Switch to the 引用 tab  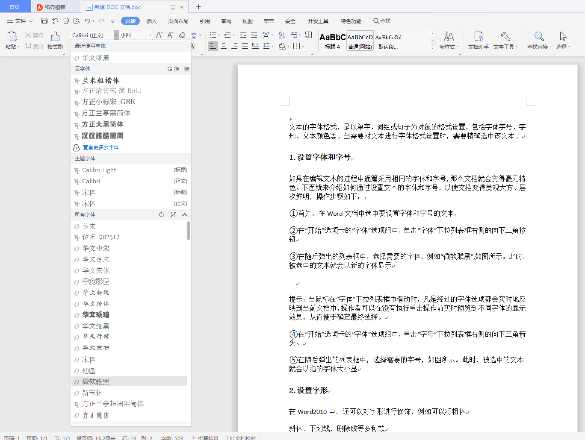(205, 21)
